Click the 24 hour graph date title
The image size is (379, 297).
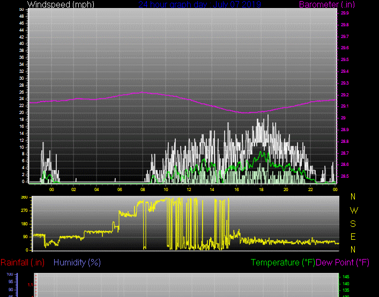[x=199, y=5]
